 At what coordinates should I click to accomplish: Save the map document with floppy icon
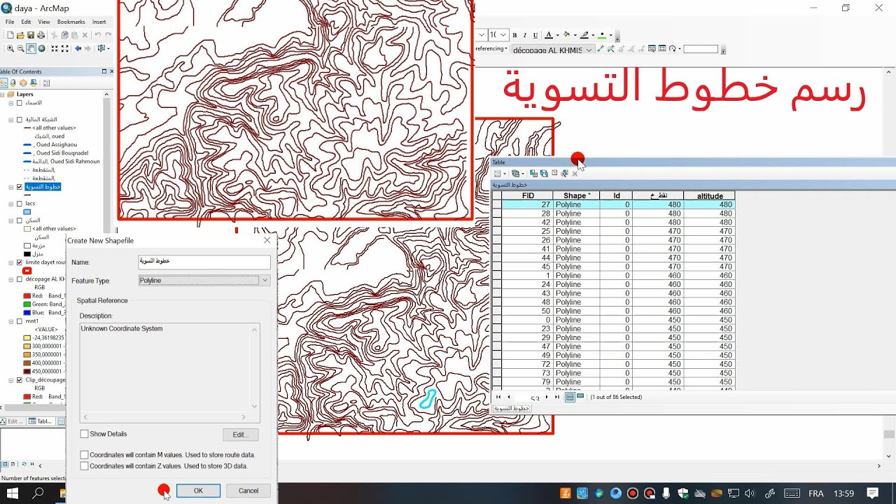click(x=31, y=35)
